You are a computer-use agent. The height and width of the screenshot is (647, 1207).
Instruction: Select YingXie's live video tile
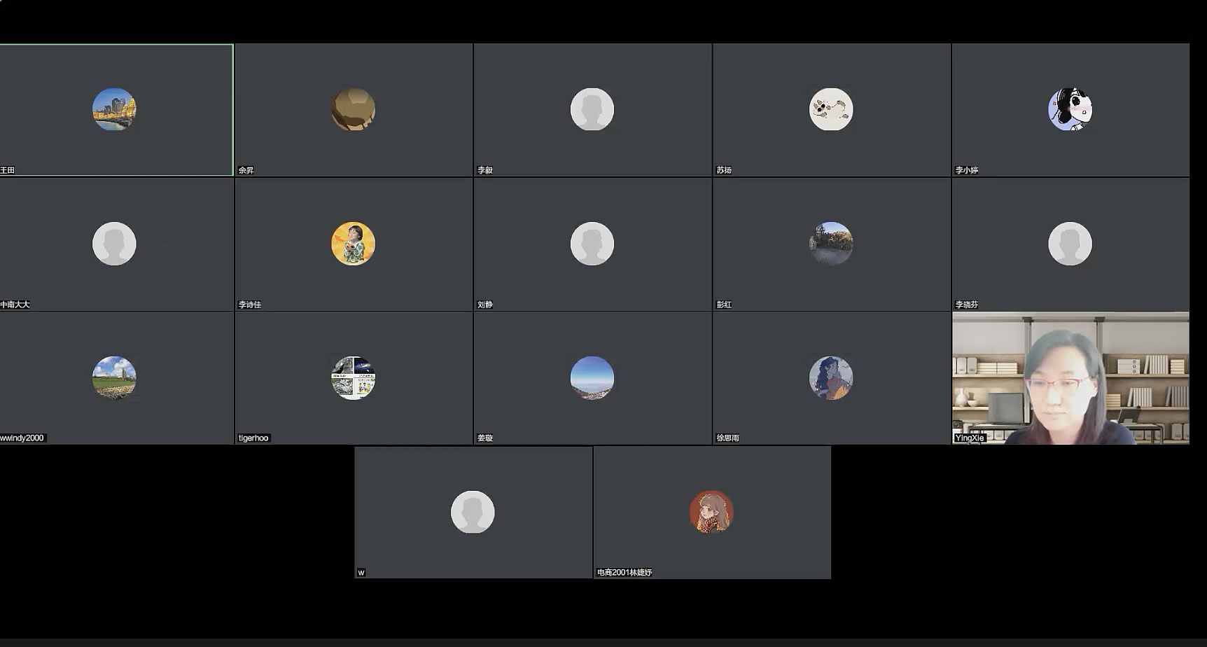tap(1070, 378)
